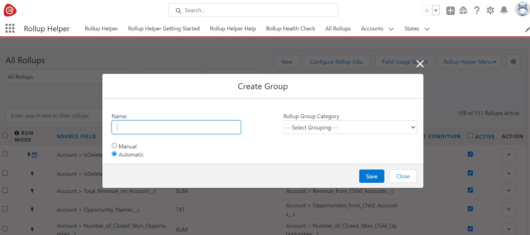530x235 pixels.
Task: Open the Help question mark icon
Action: (477, 11)
